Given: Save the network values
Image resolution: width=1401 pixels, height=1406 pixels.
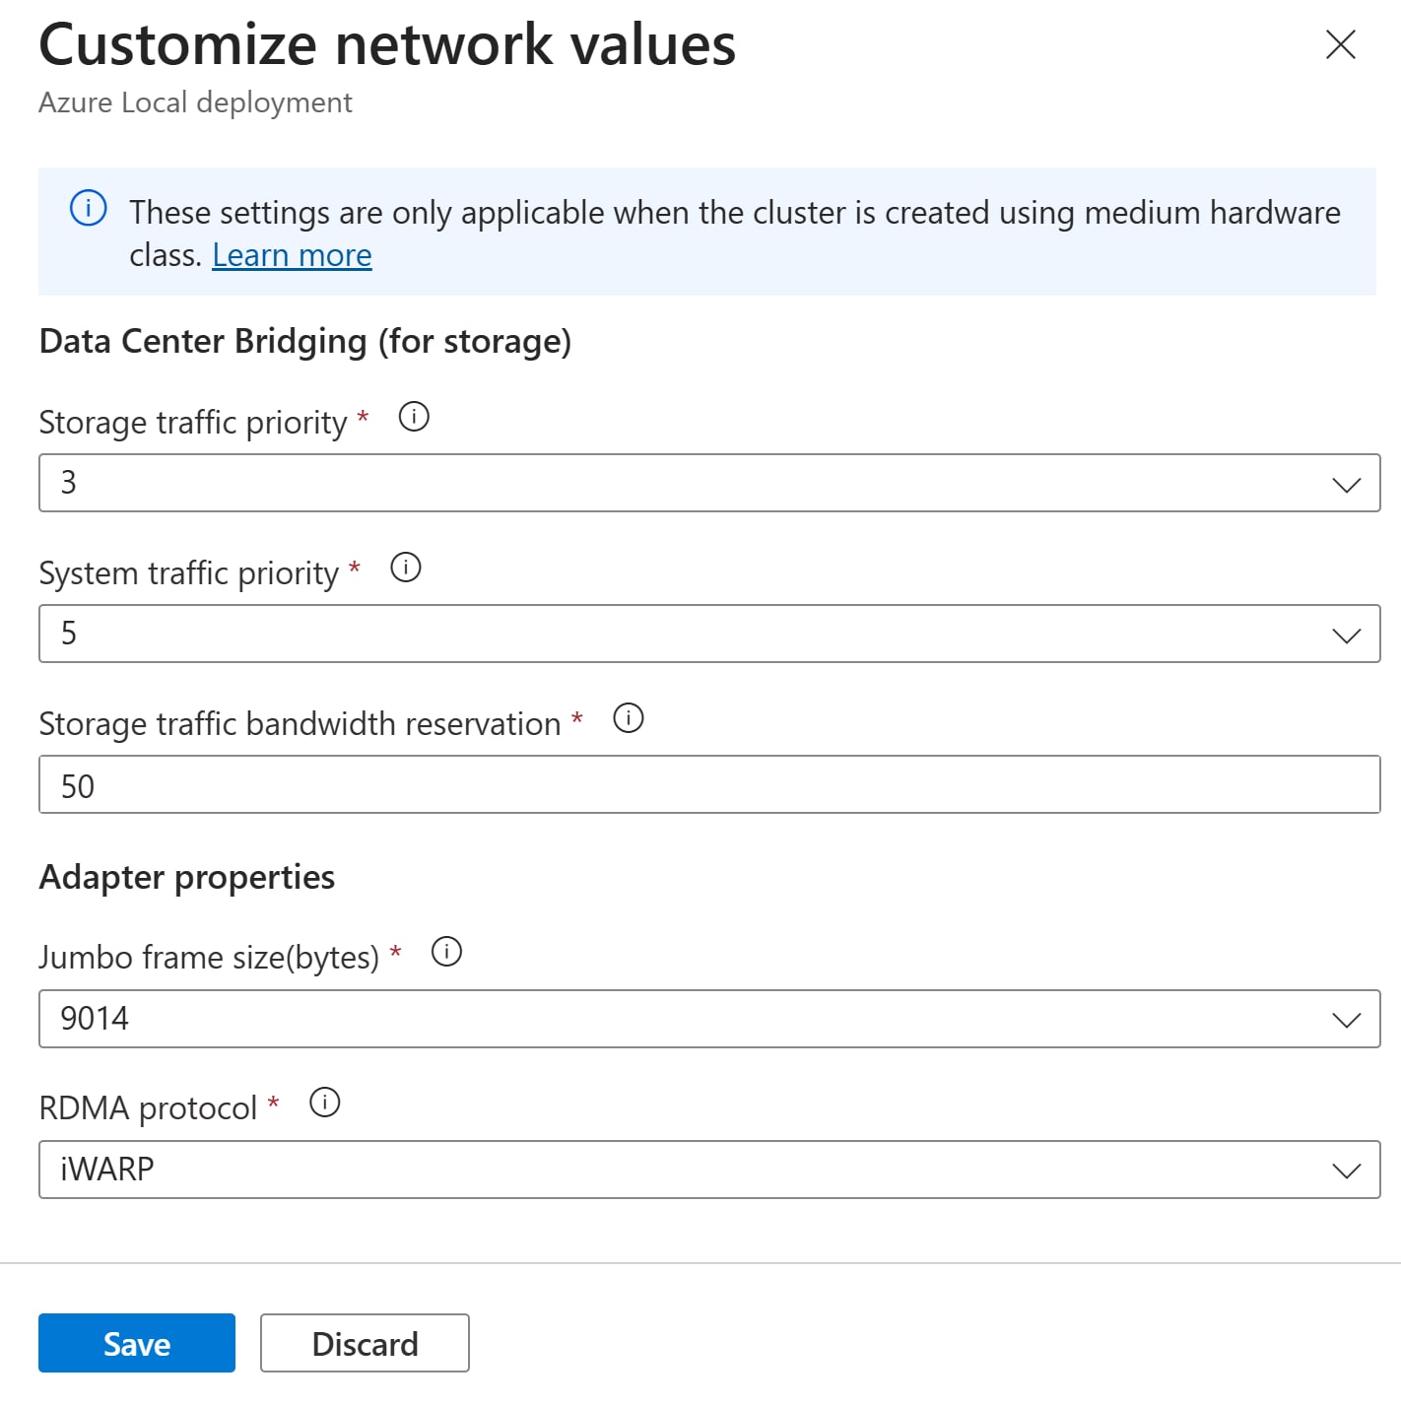Looking at the screenshot, I should (137, 1343).
